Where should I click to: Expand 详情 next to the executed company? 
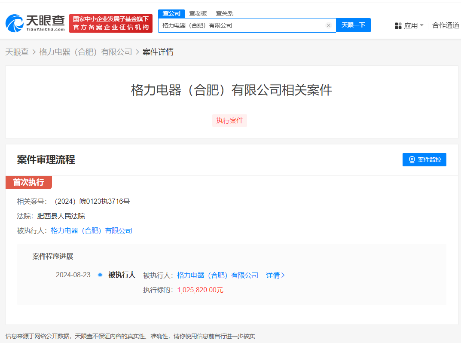(273, 275)
